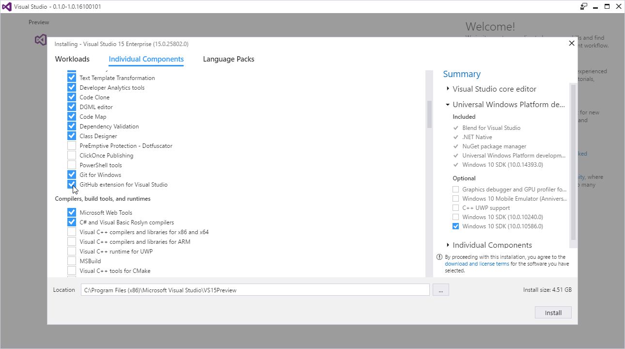Expand Individual Components in Summary

click(448, 245)
